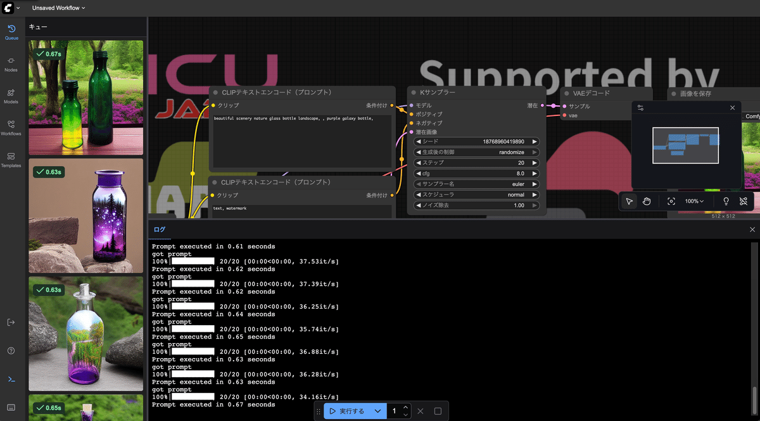
Task: Collapse the upper CLIPテキストエンコード node dot
Action: [x=215, y=93]
